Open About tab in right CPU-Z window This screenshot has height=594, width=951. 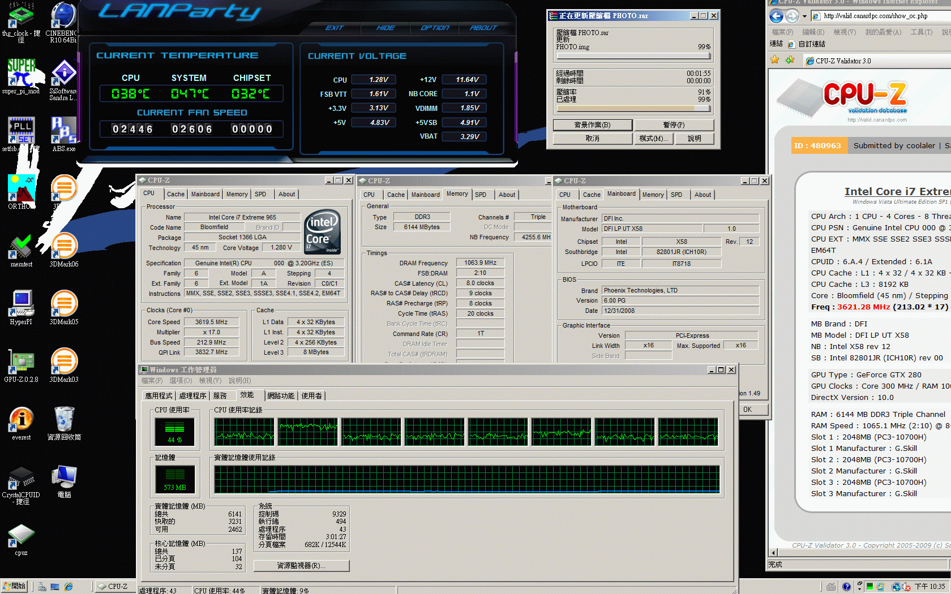tap(702, 195)
